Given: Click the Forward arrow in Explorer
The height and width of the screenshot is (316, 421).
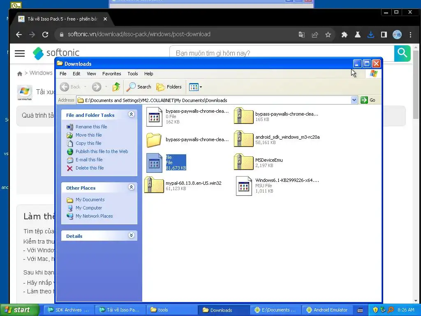Looking at the screenshot, I should [97, 87].
